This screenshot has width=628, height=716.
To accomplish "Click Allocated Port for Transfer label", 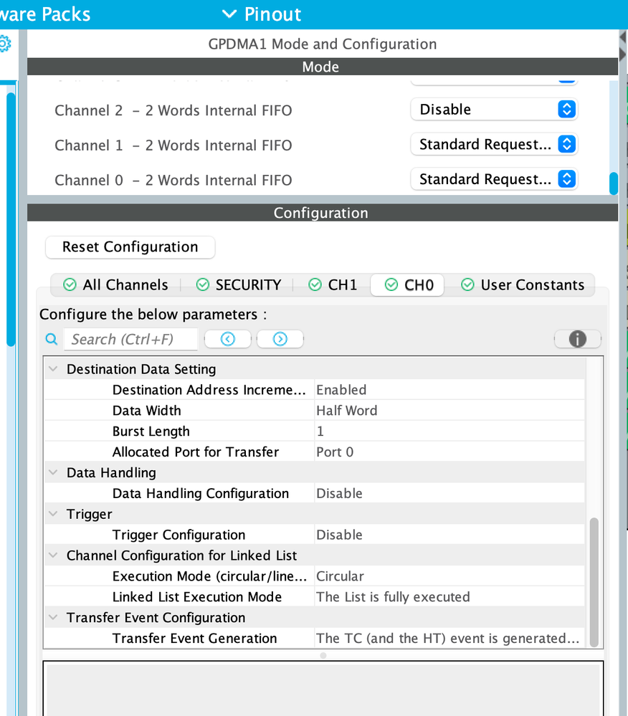I will (196, 452).
